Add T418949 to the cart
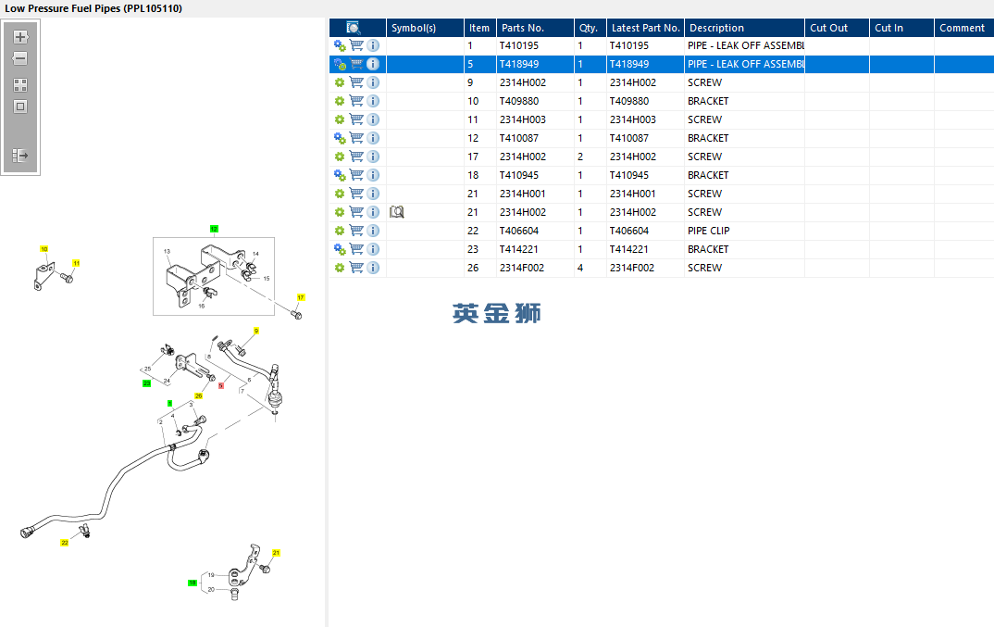 [x=356, y=64]
